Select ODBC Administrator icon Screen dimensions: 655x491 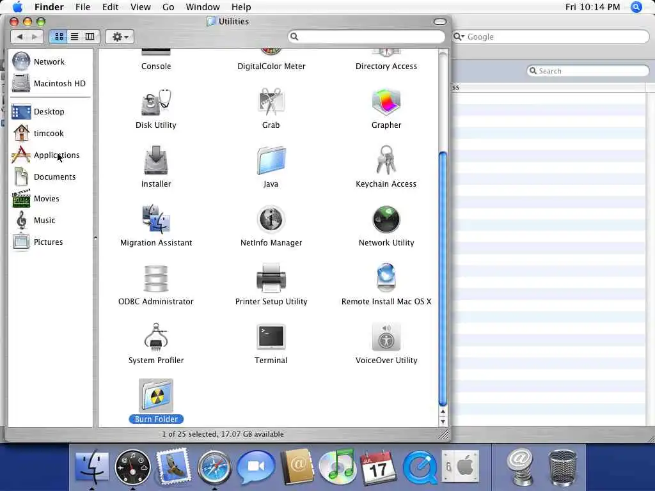point(156,279)
